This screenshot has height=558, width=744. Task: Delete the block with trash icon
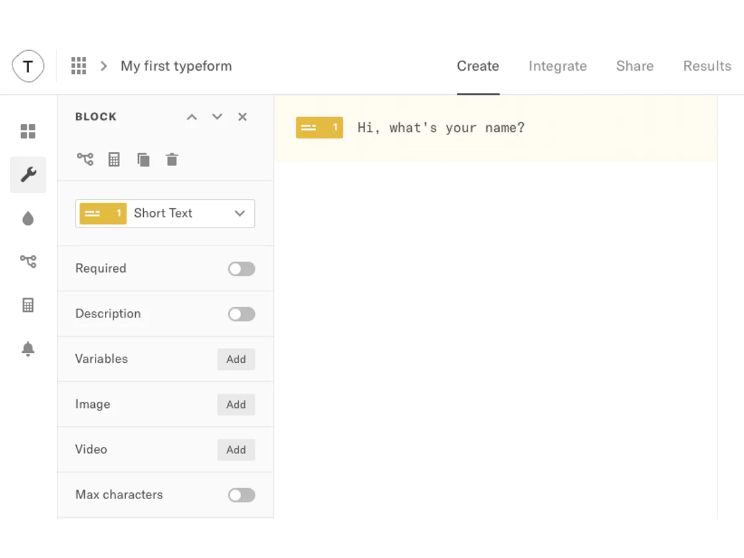pyautogui.click(x=172, y=159)
